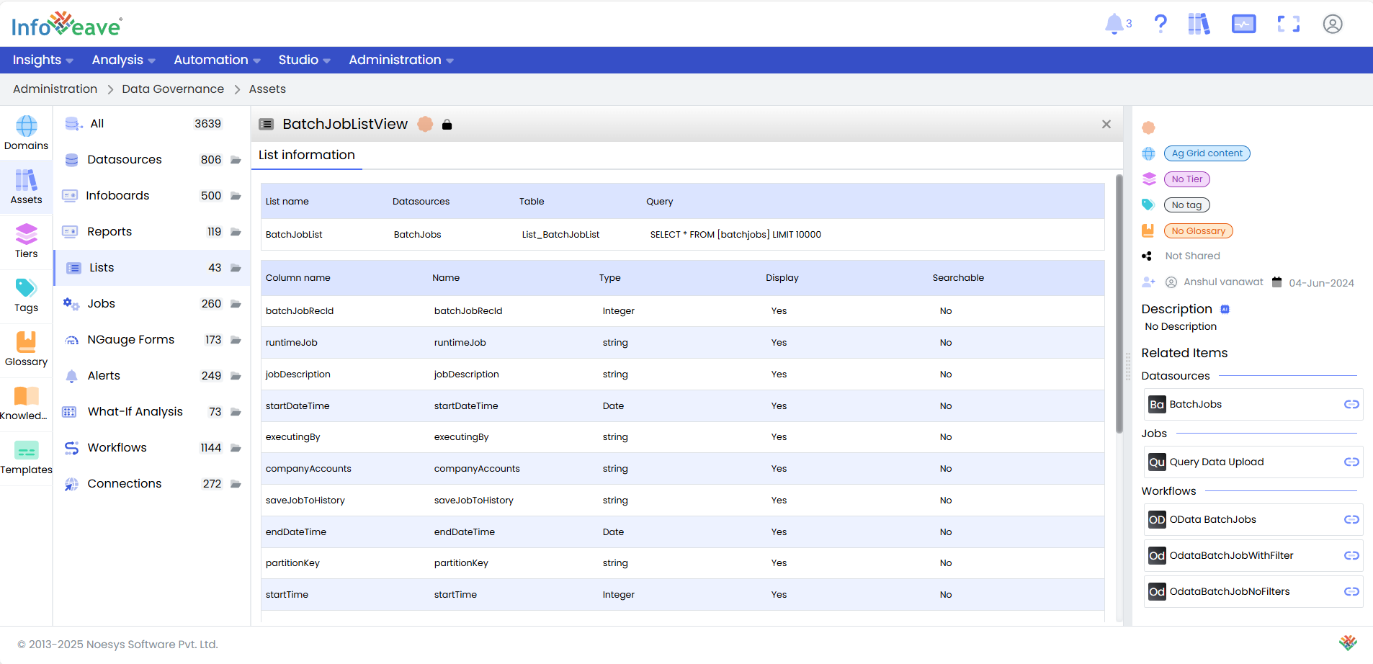Screen dimensions: 1373x664
Task: Click the edit Description icon
Action: (1225, 309)
